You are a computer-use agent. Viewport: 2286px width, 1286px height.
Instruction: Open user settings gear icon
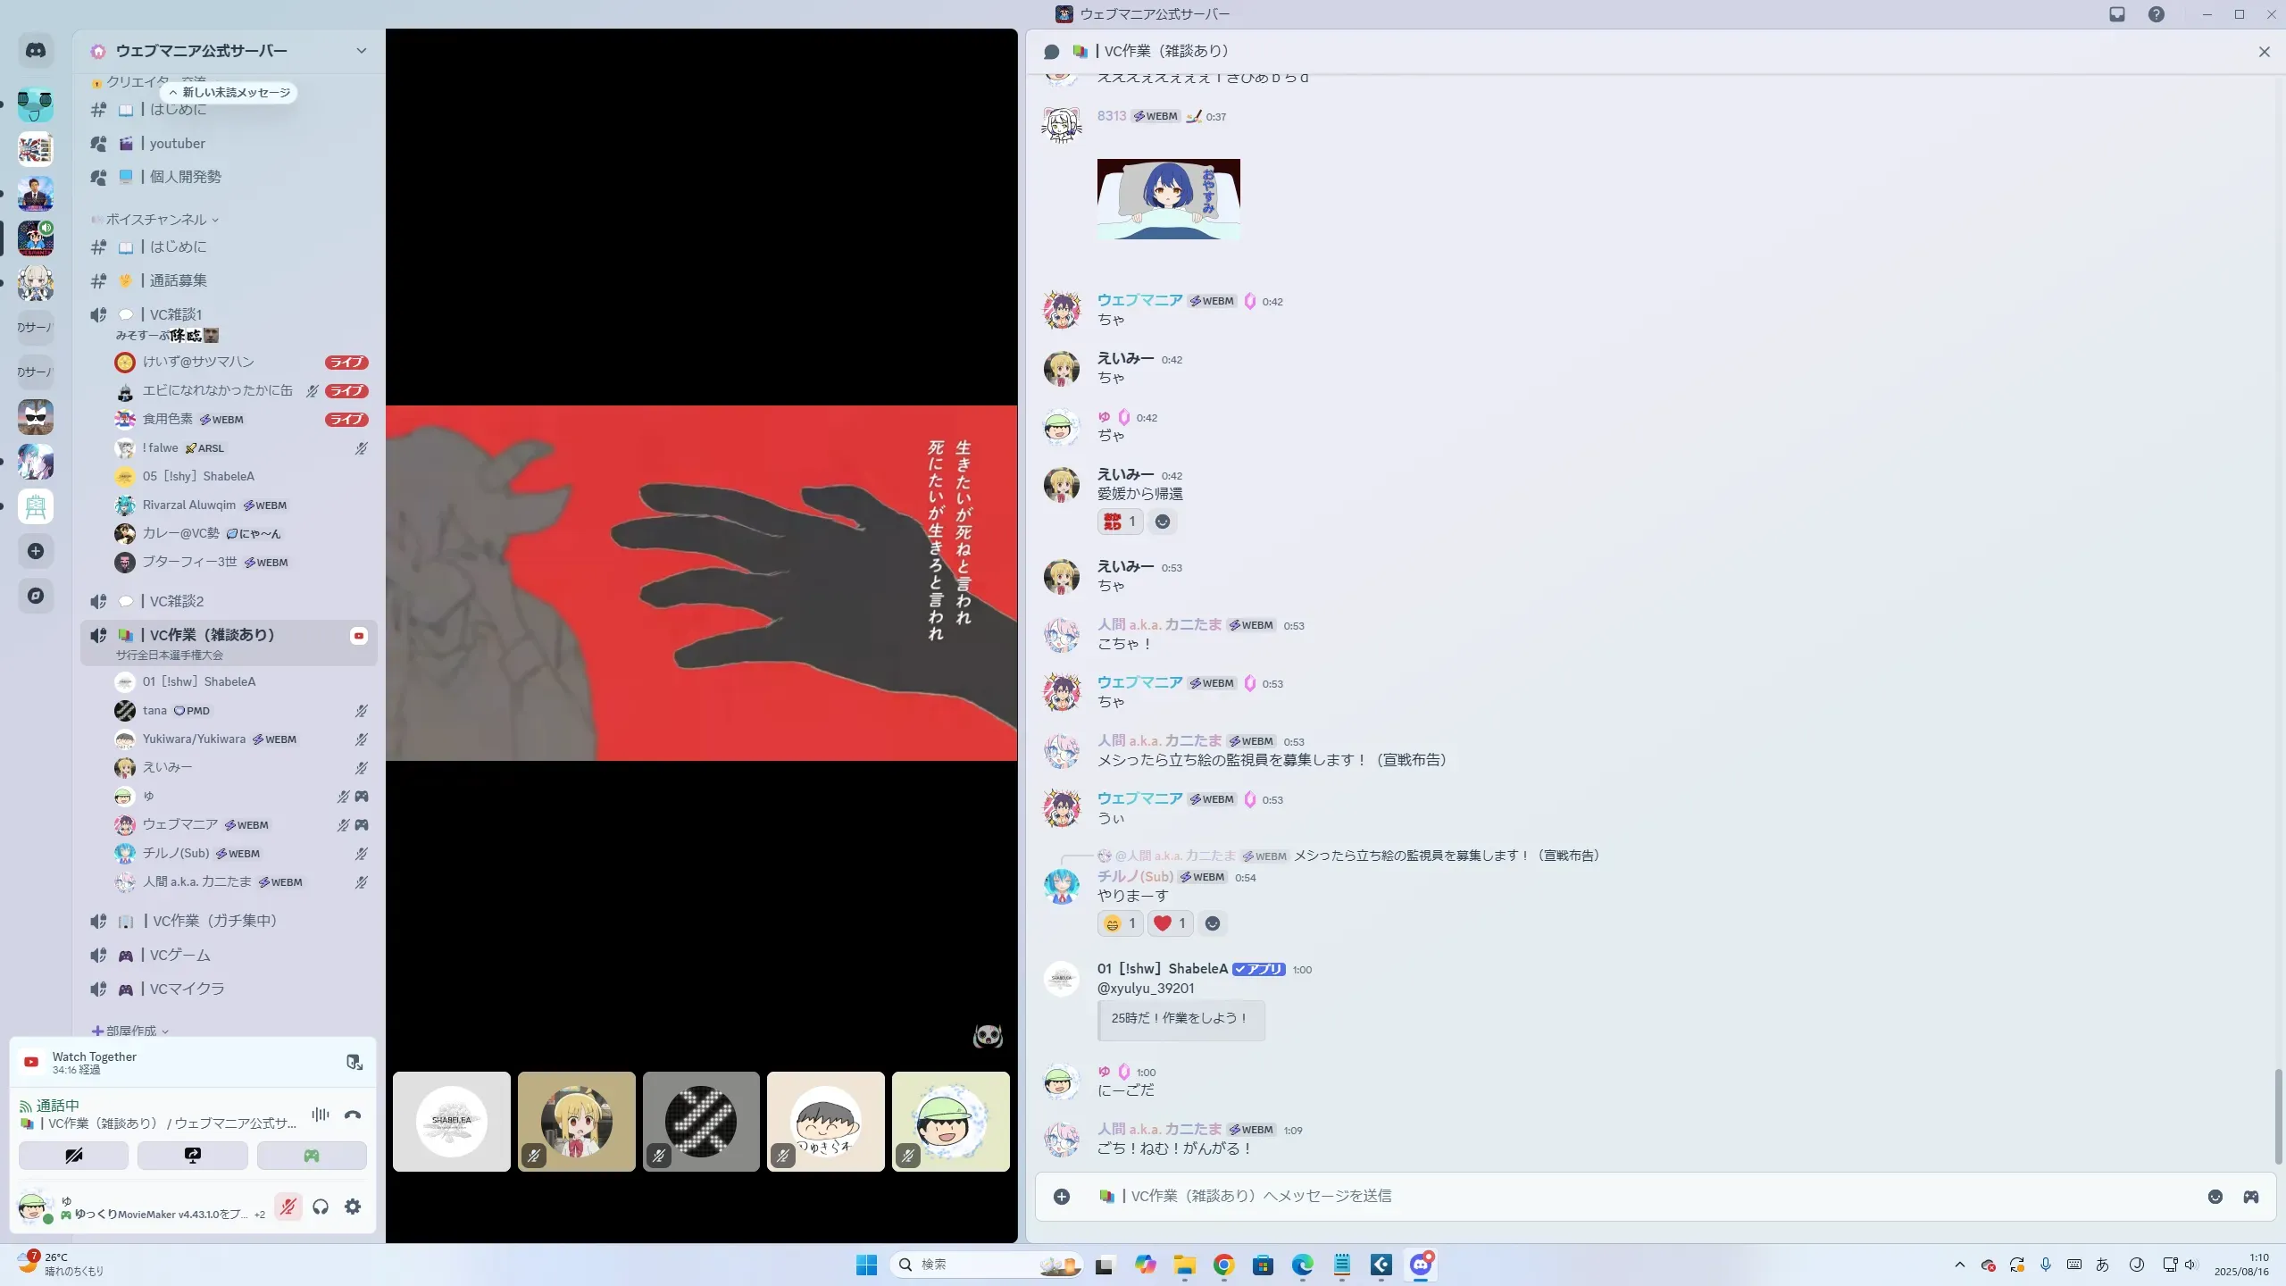pyautogui.click(x=353, y=1207)
